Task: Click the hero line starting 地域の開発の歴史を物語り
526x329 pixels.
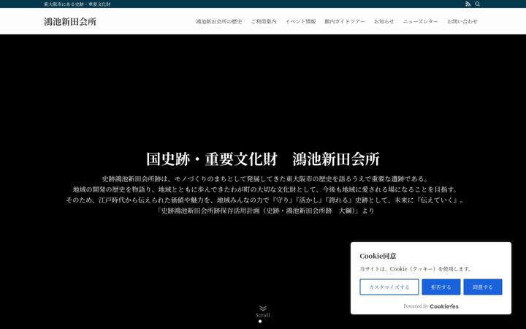Action: click(265, 189)
